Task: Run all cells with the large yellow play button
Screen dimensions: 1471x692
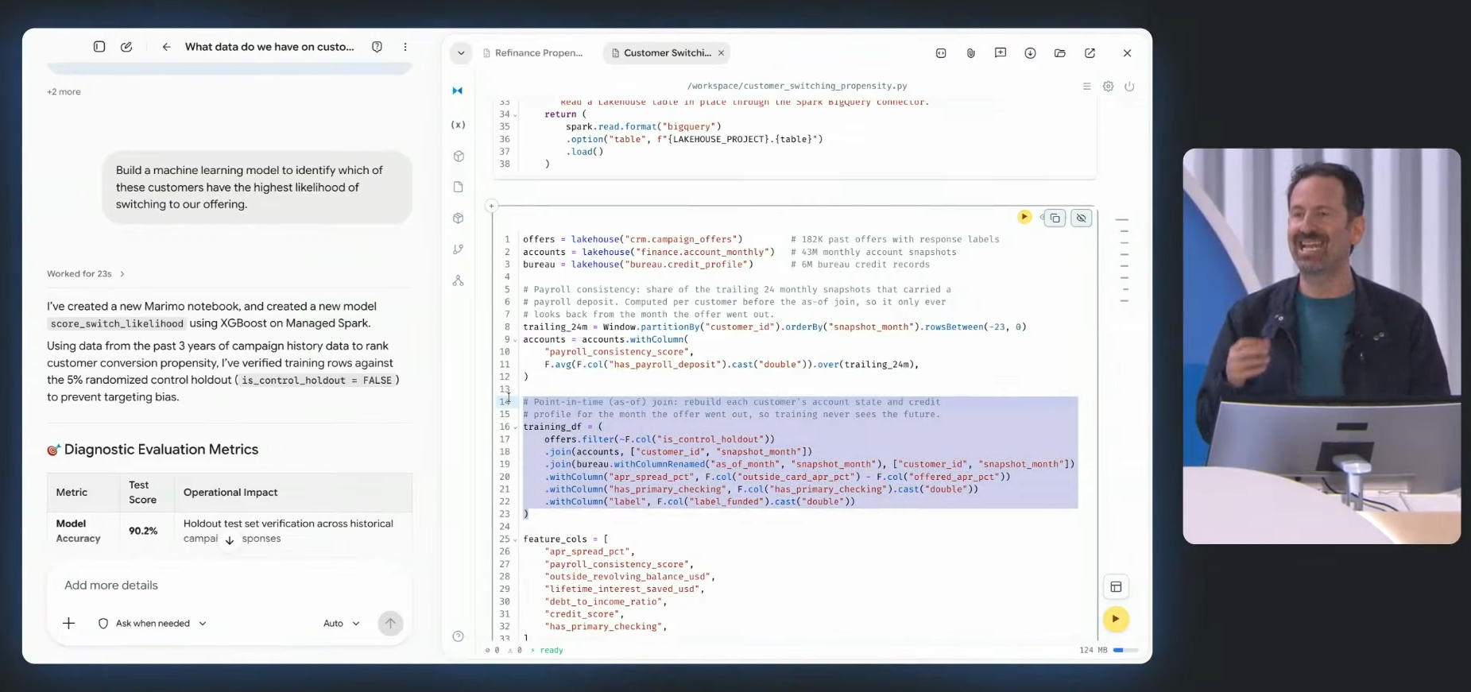Action: click(1116, 619)
